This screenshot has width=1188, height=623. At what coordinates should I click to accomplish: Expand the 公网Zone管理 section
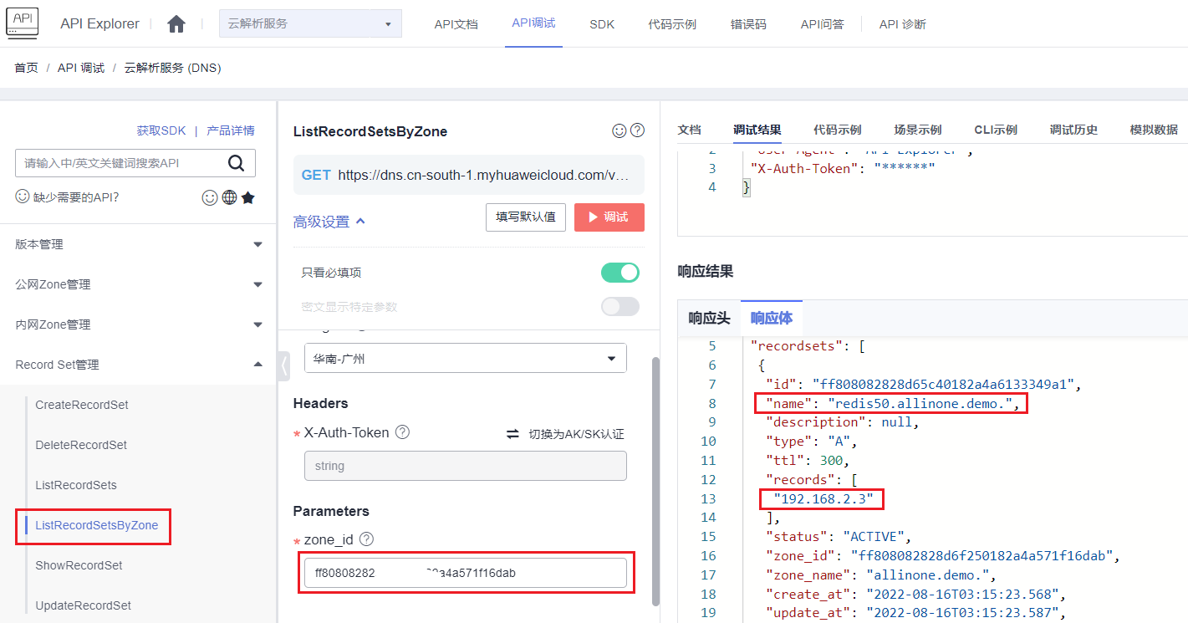click(138, 284)
